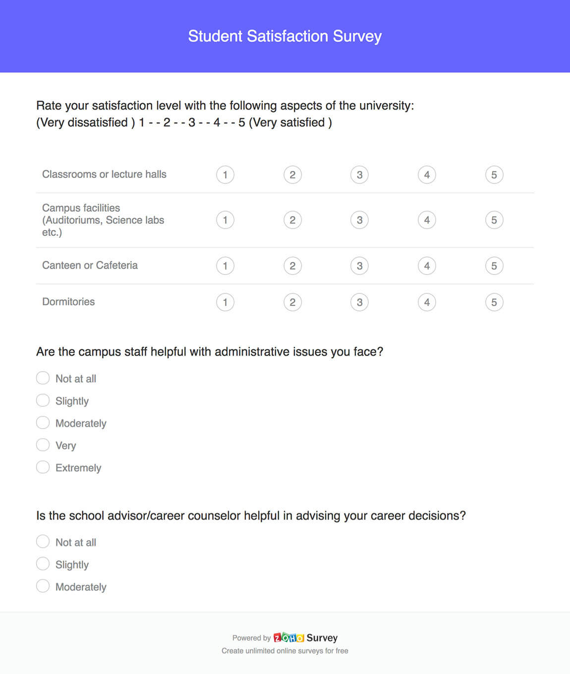Choose Not at all for campus staff helpfulness
This screenshot has width=570, height=674.
tap(43, 378)
